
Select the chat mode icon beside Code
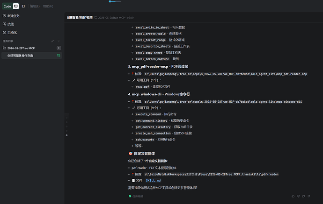pos(16,6)
